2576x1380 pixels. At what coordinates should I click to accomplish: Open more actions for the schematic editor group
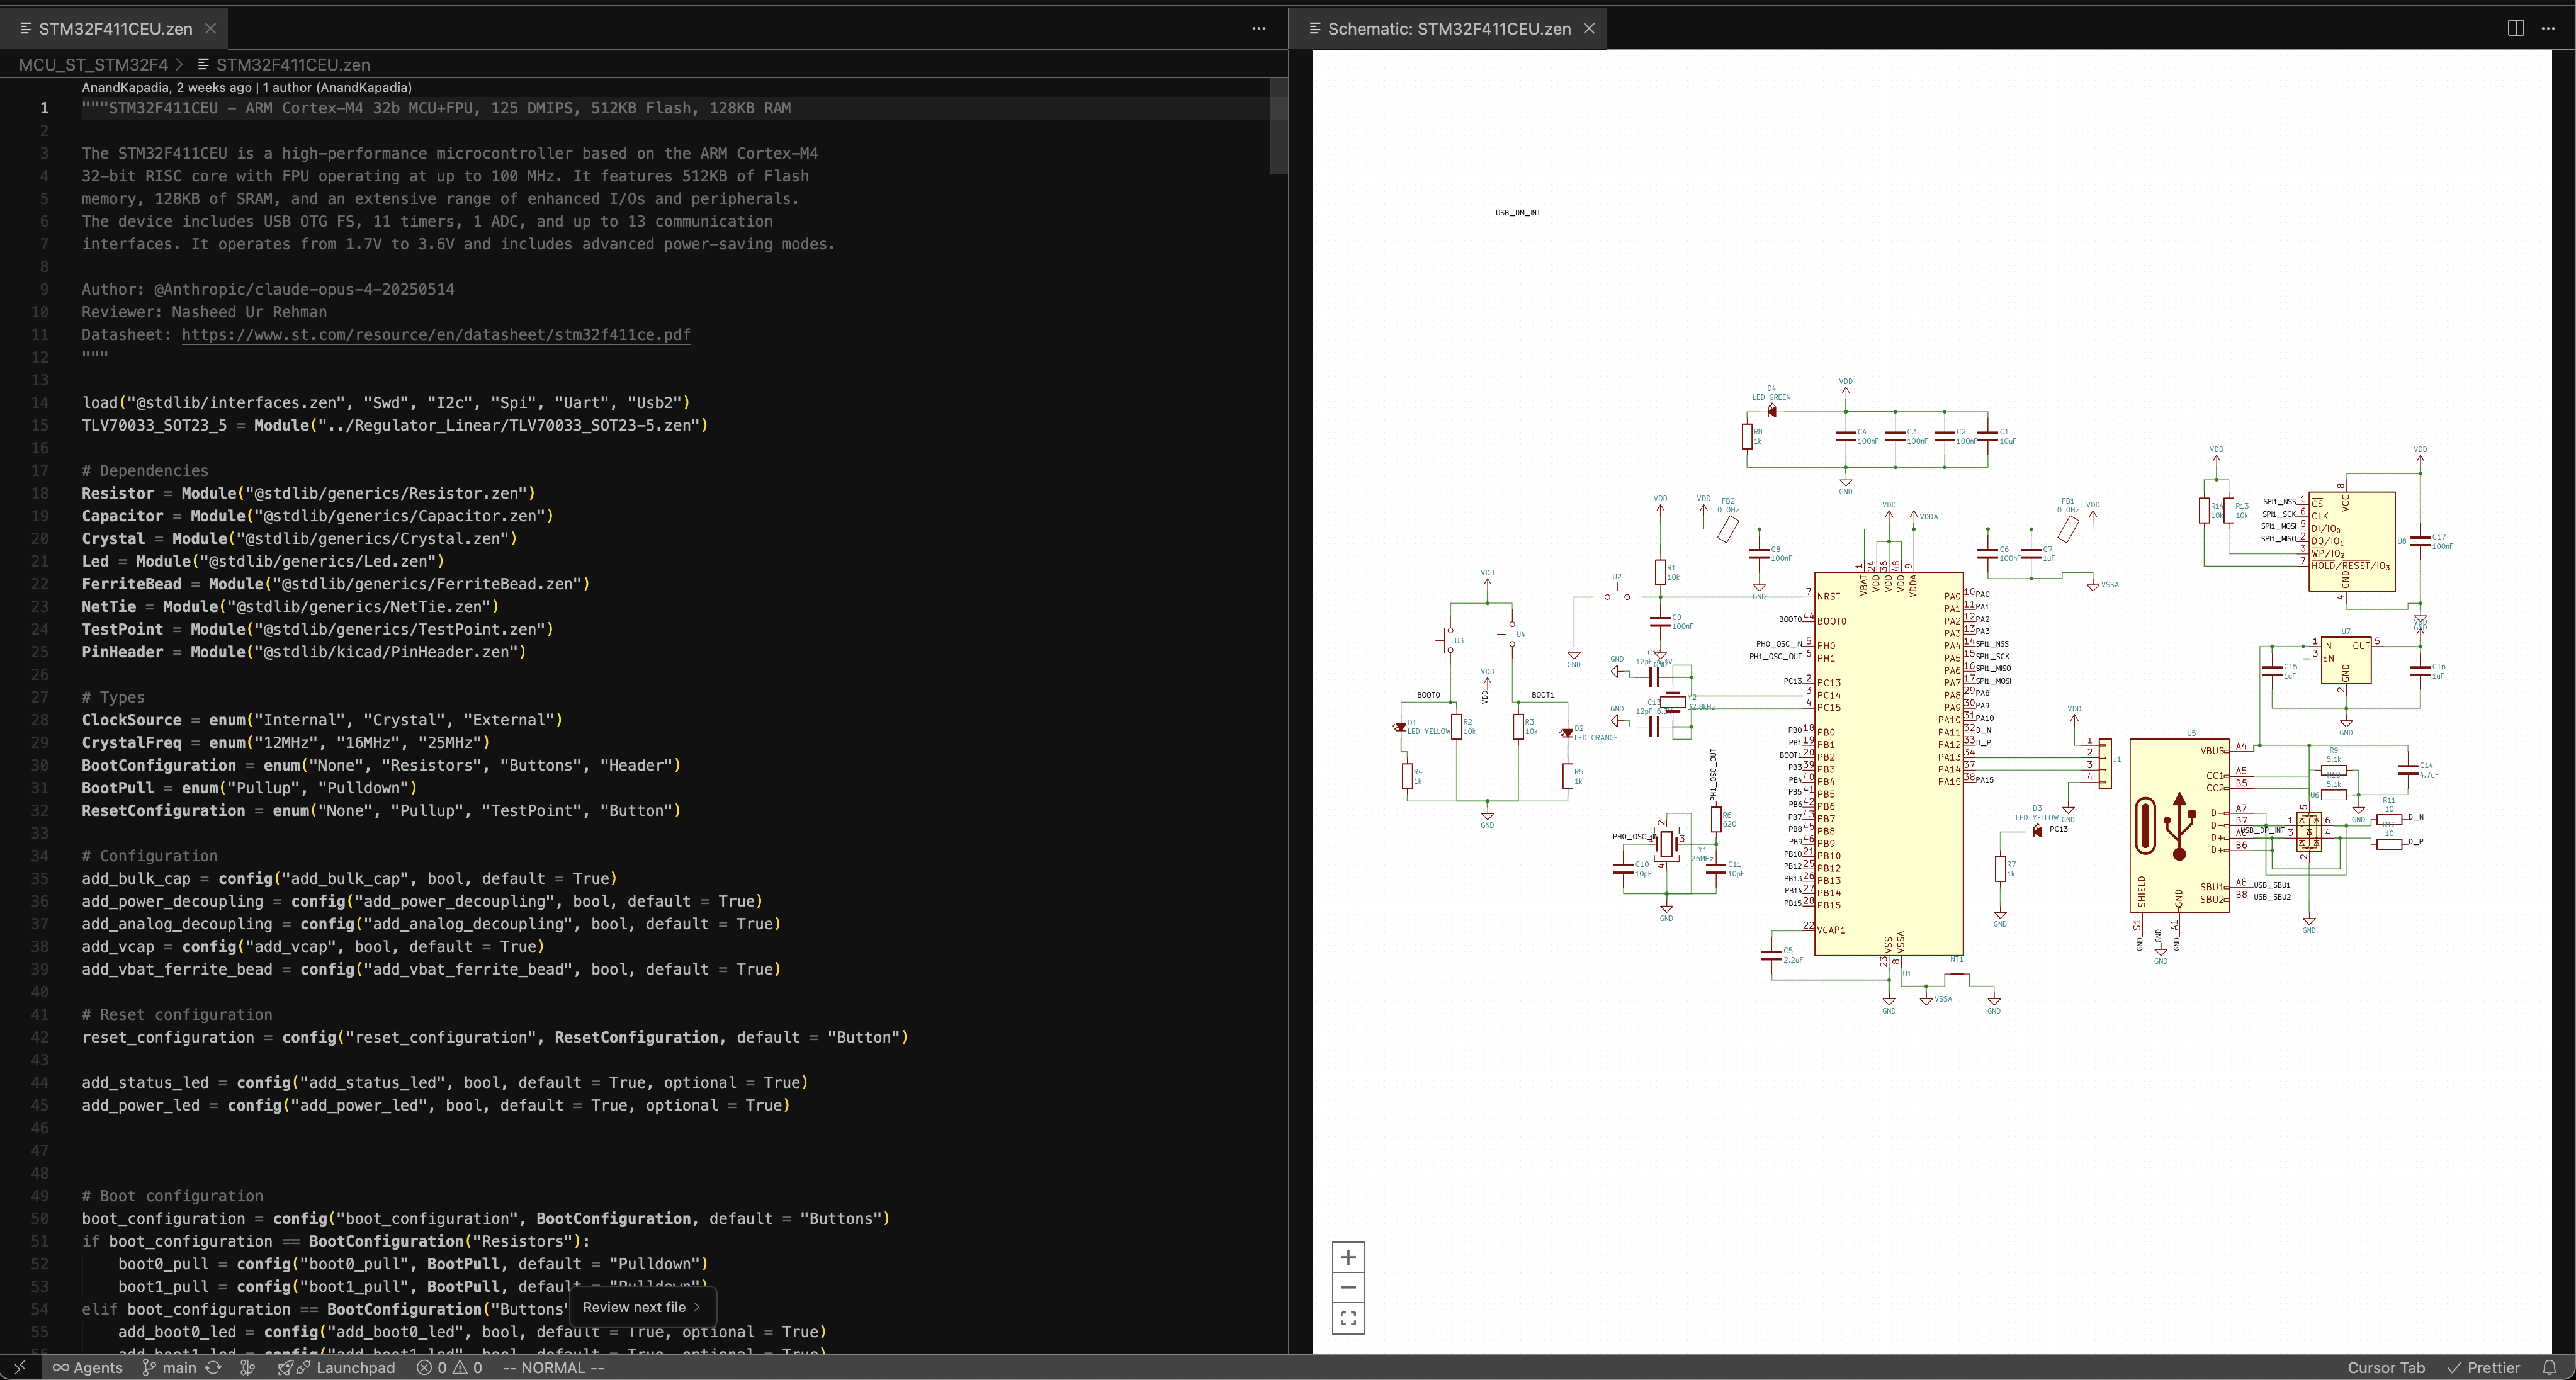[x=2548, y=28]
